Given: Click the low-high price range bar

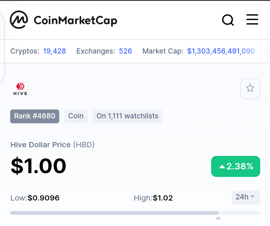Looking at the screenshot, I should tap(135, 213).
